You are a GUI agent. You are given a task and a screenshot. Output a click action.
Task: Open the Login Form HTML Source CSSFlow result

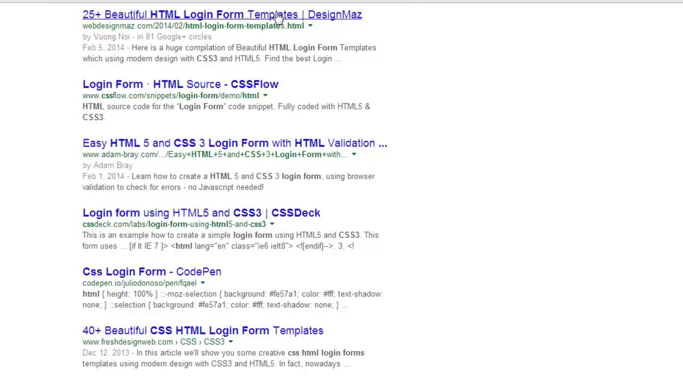180,84
